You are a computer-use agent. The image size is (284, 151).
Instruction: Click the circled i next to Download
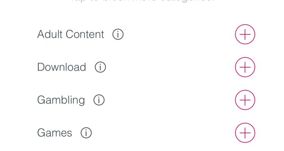point(100,67)
